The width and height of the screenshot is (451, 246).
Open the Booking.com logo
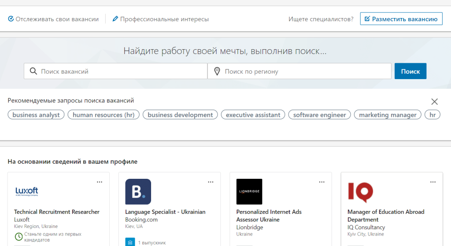tap(138, 192)
